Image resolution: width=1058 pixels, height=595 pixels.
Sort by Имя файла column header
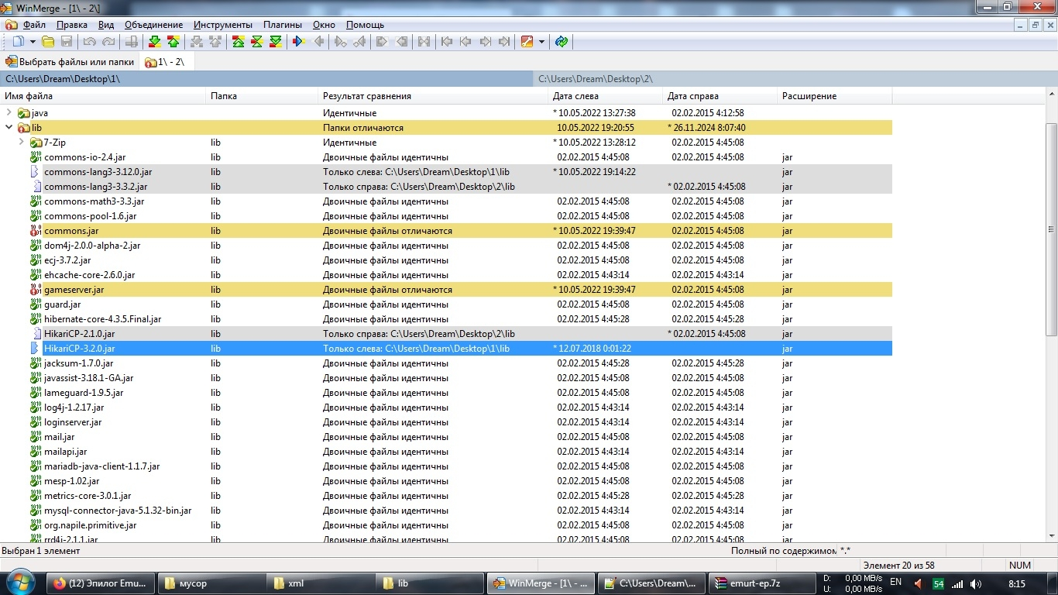click(103, 96)
